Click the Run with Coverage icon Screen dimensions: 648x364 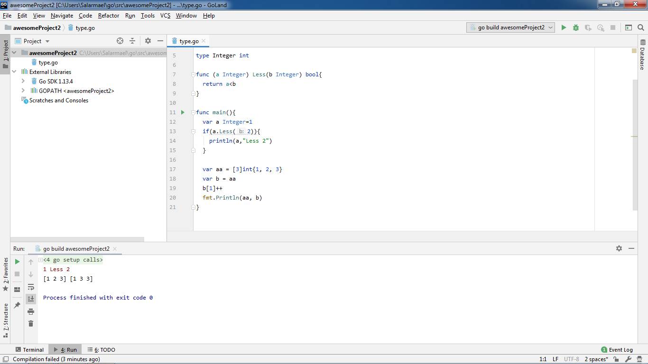(588, 27)
